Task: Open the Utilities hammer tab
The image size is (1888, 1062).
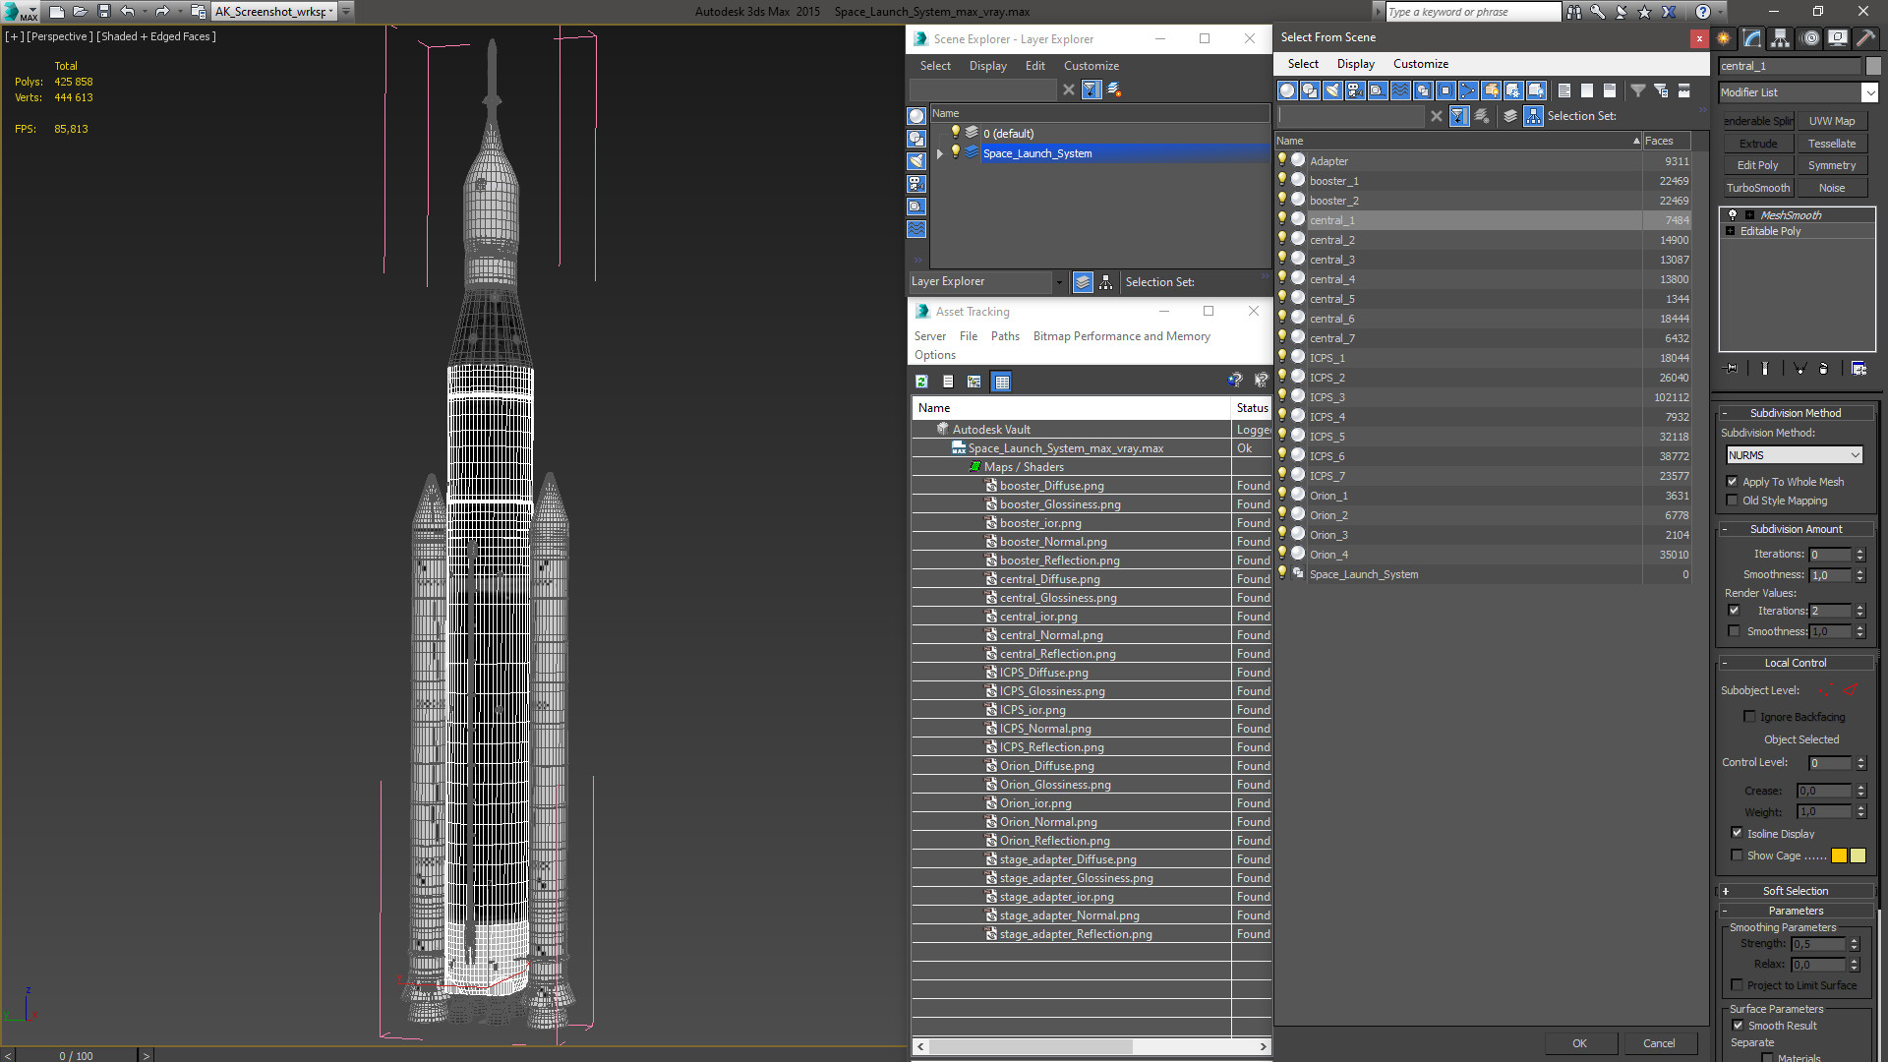Action: (x=1865, y=38)
